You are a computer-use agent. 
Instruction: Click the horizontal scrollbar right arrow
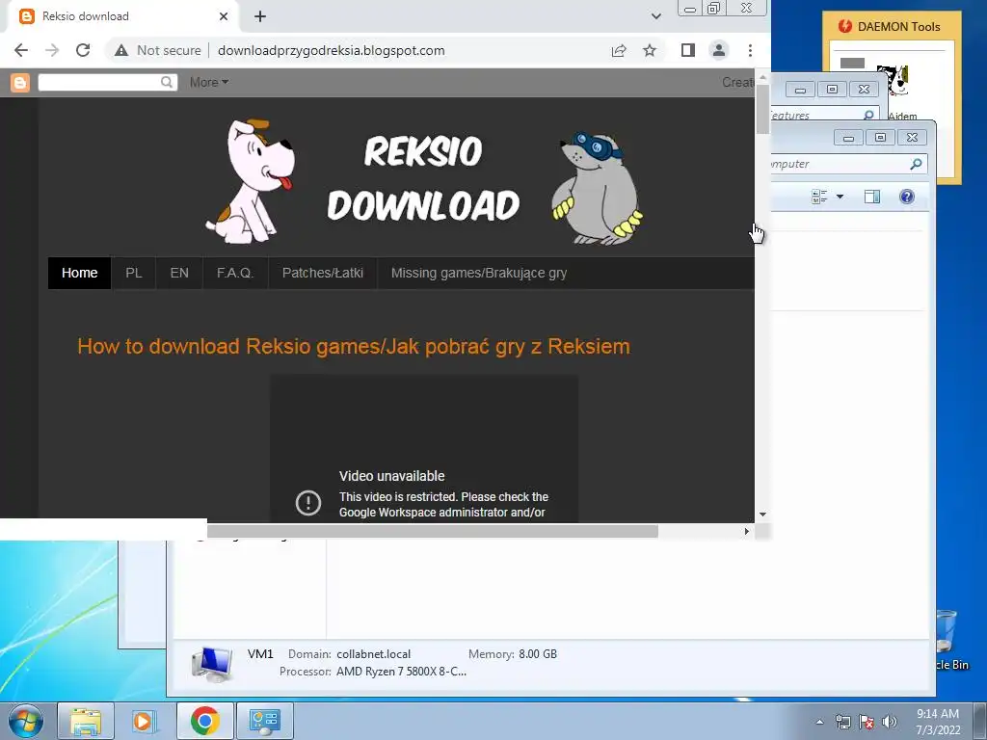(x=747, y=531)
